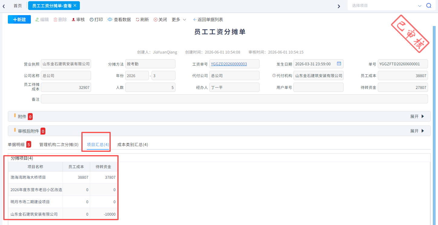Switch to the 首页 tab
This screenshot has width=438, height=225.
(18, 6)
